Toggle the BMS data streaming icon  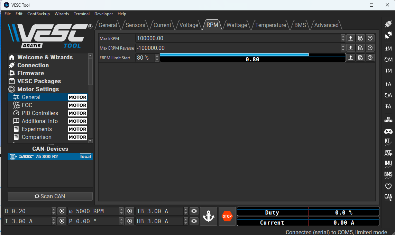tap(388, 175)
